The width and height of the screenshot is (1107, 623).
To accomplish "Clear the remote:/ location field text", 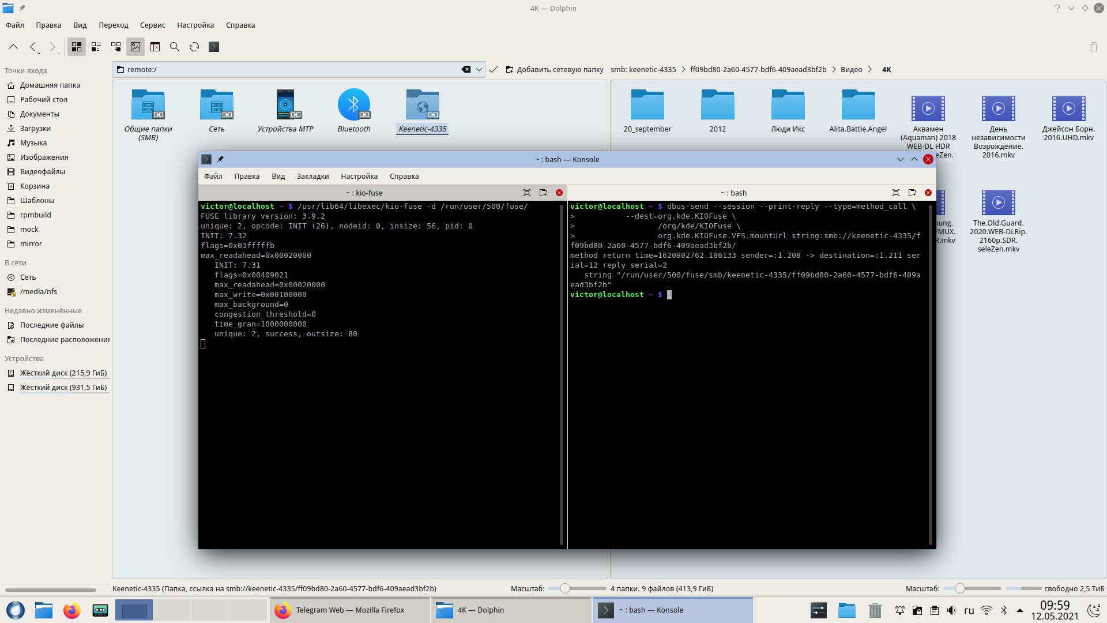I will [466, 69].
